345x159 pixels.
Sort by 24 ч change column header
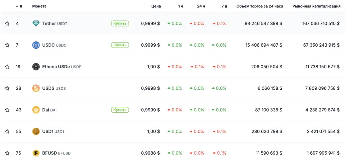[201, 6]
